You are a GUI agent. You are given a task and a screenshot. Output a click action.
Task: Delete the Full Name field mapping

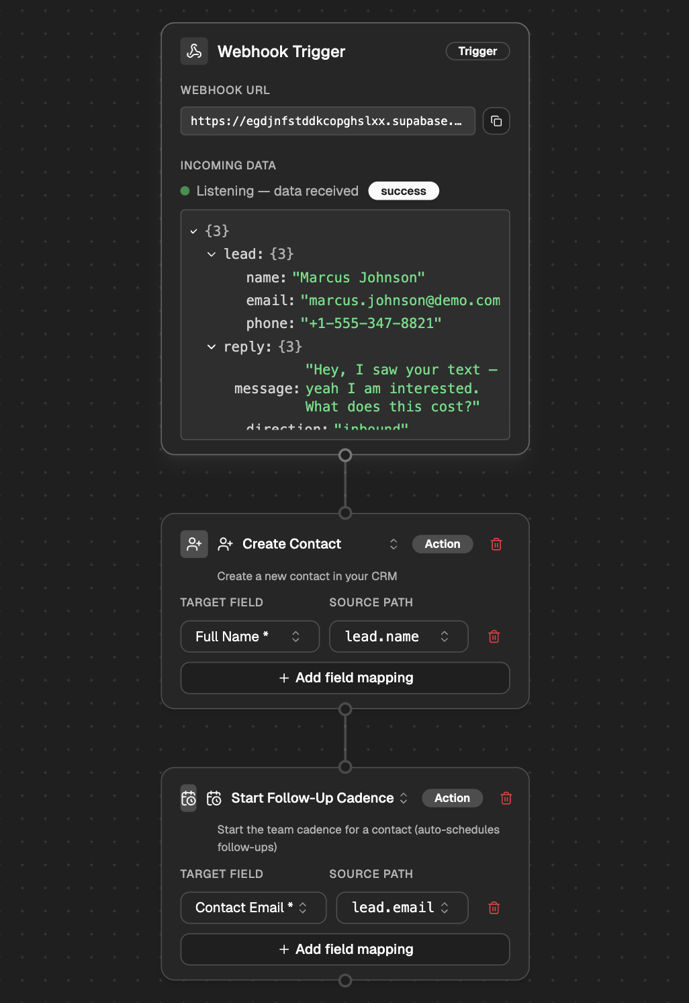click(494, 637)
